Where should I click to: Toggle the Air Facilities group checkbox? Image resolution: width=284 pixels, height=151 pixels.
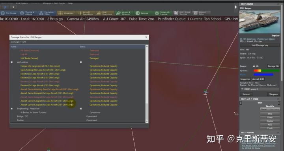pos(12,62)
